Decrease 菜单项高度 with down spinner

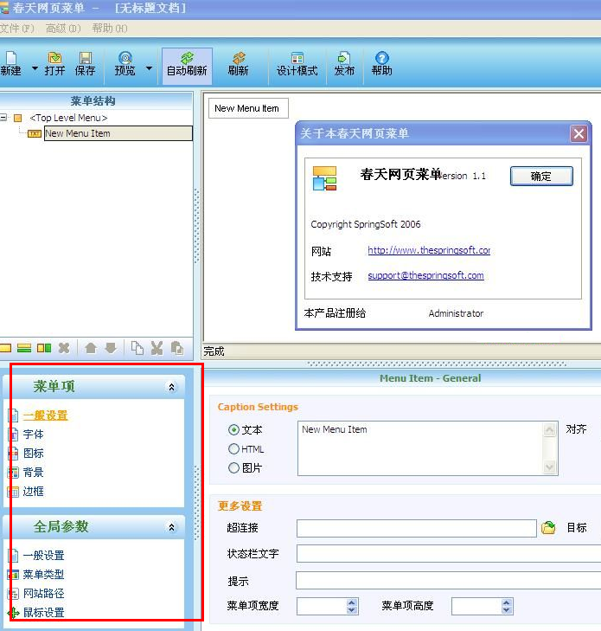(507, 610)
